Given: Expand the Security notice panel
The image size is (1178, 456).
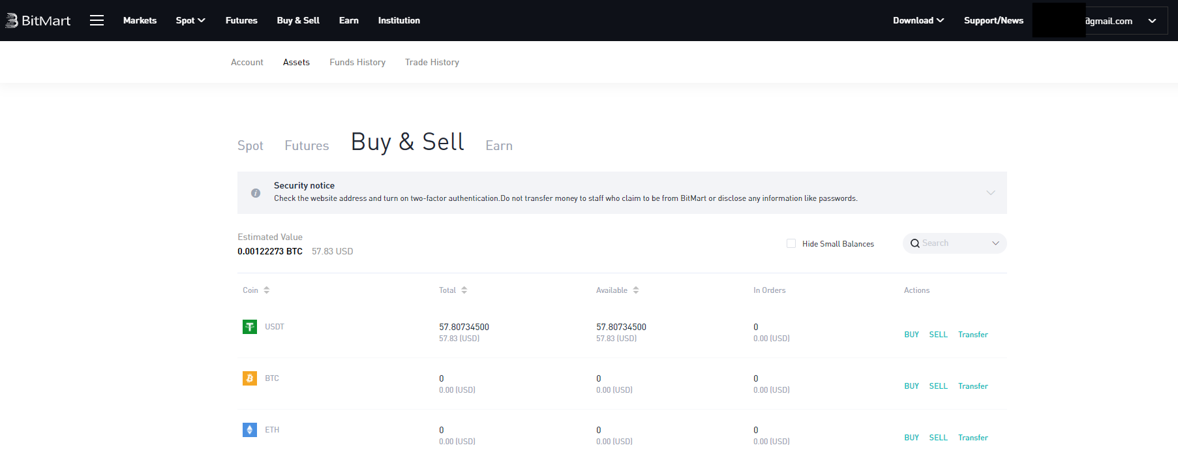Looking at the screenshot, I should [991, 192].
